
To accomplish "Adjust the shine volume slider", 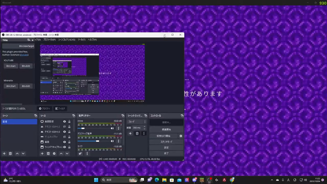I will (x=83, y=128).
